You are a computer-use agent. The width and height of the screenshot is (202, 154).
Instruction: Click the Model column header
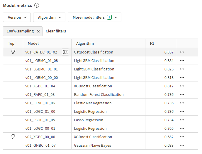coord(47,44)
